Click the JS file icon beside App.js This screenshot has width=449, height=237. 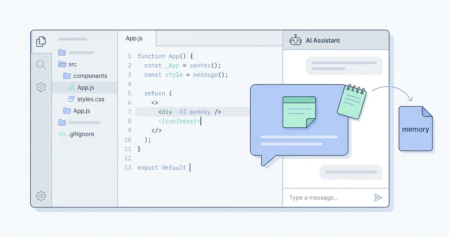[x=71, y=87]
